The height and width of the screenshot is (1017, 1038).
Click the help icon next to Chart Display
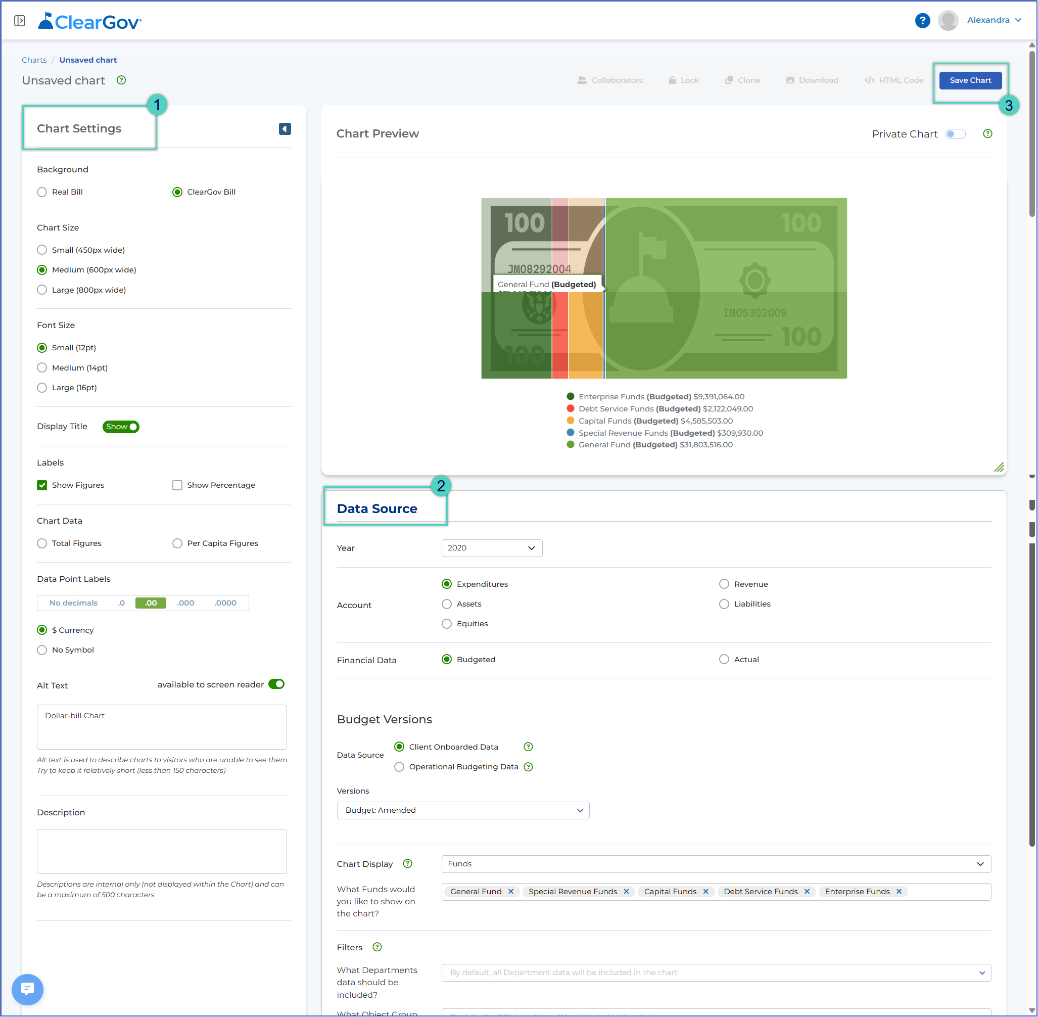(x=407, y=864)
